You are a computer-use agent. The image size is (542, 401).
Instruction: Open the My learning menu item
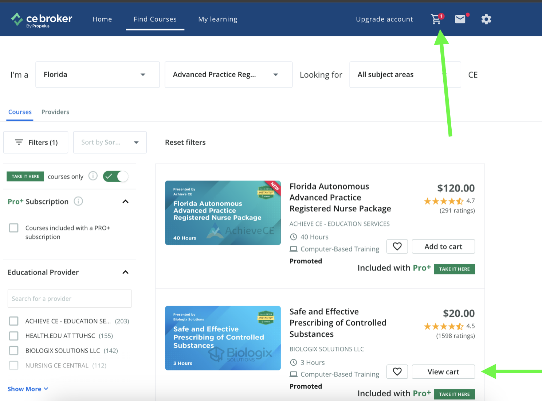217,19
